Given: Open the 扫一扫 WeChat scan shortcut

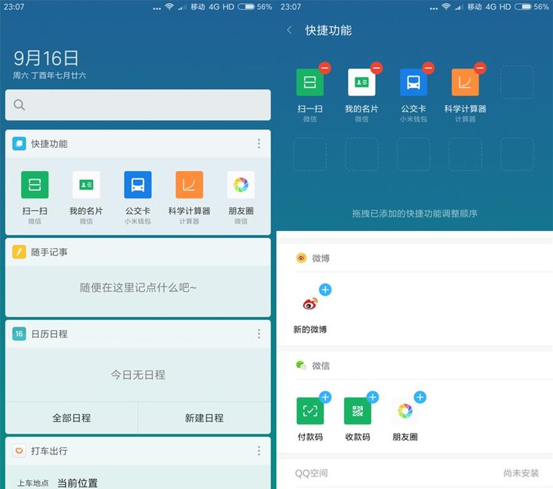Looking at the screenshot, I should click(34, 184).
